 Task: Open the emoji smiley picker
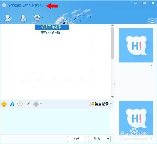tap(4, 104)
